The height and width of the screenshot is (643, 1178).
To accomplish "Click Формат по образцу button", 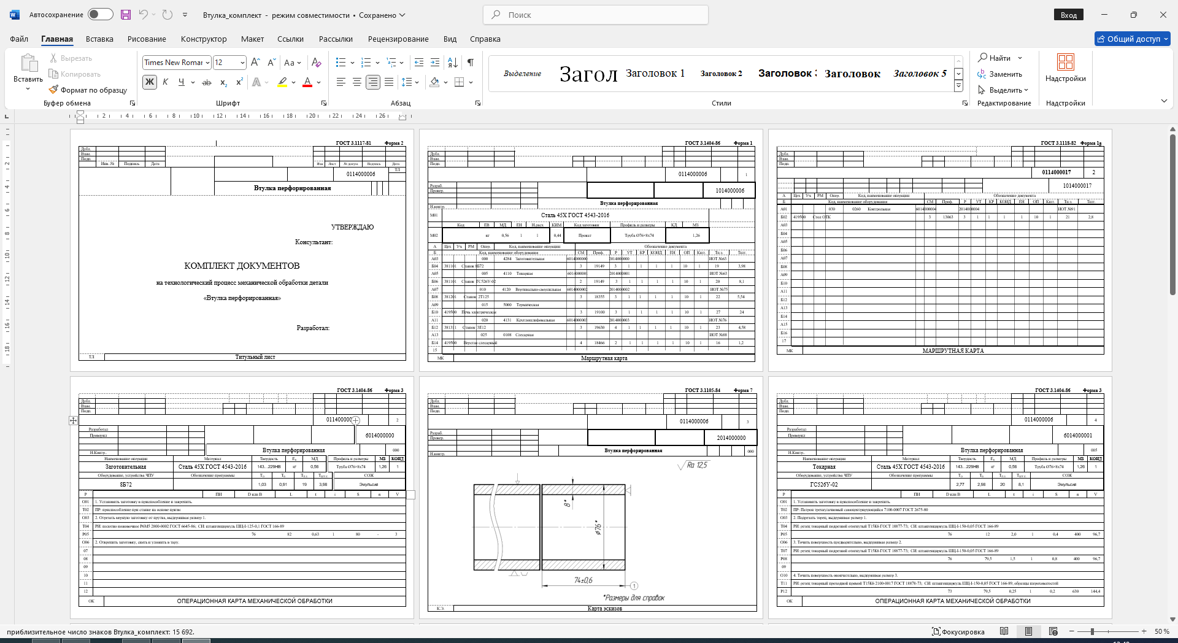I will 88,90.
